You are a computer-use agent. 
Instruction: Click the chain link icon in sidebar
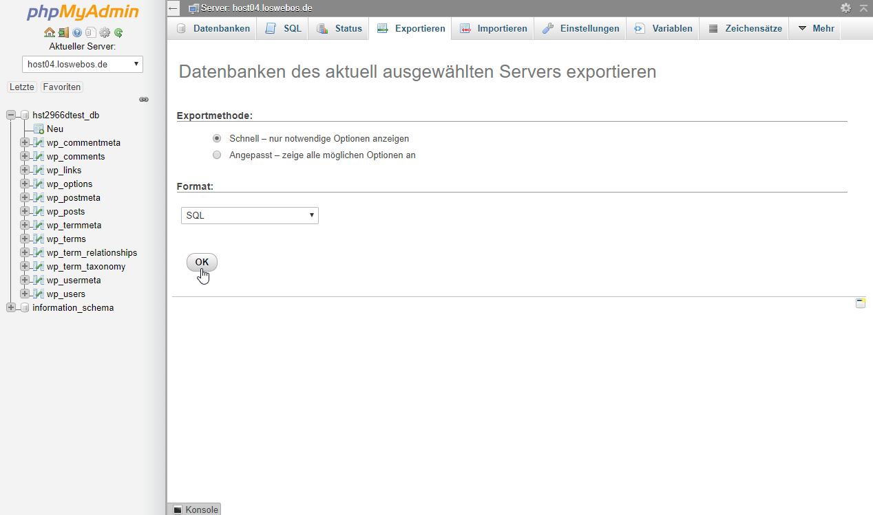click(144, 100)
